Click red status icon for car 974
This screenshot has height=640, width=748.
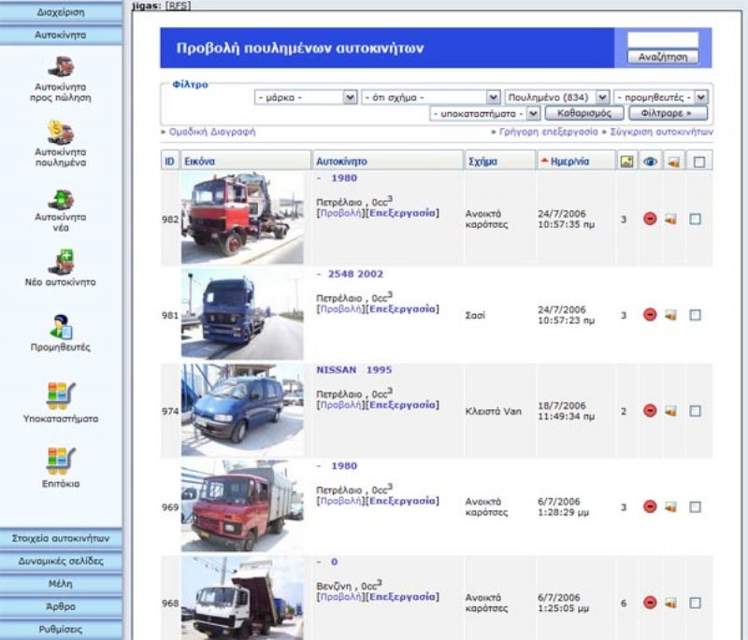(x=650, y=411)
